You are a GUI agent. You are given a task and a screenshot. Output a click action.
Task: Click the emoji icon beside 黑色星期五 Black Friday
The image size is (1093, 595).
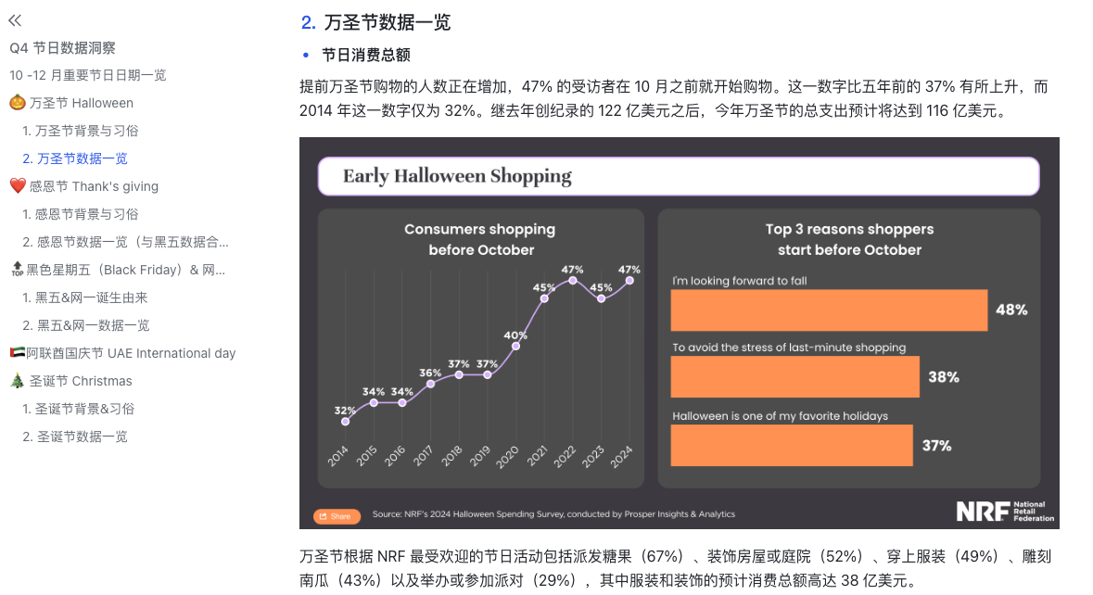coord(17,270)
